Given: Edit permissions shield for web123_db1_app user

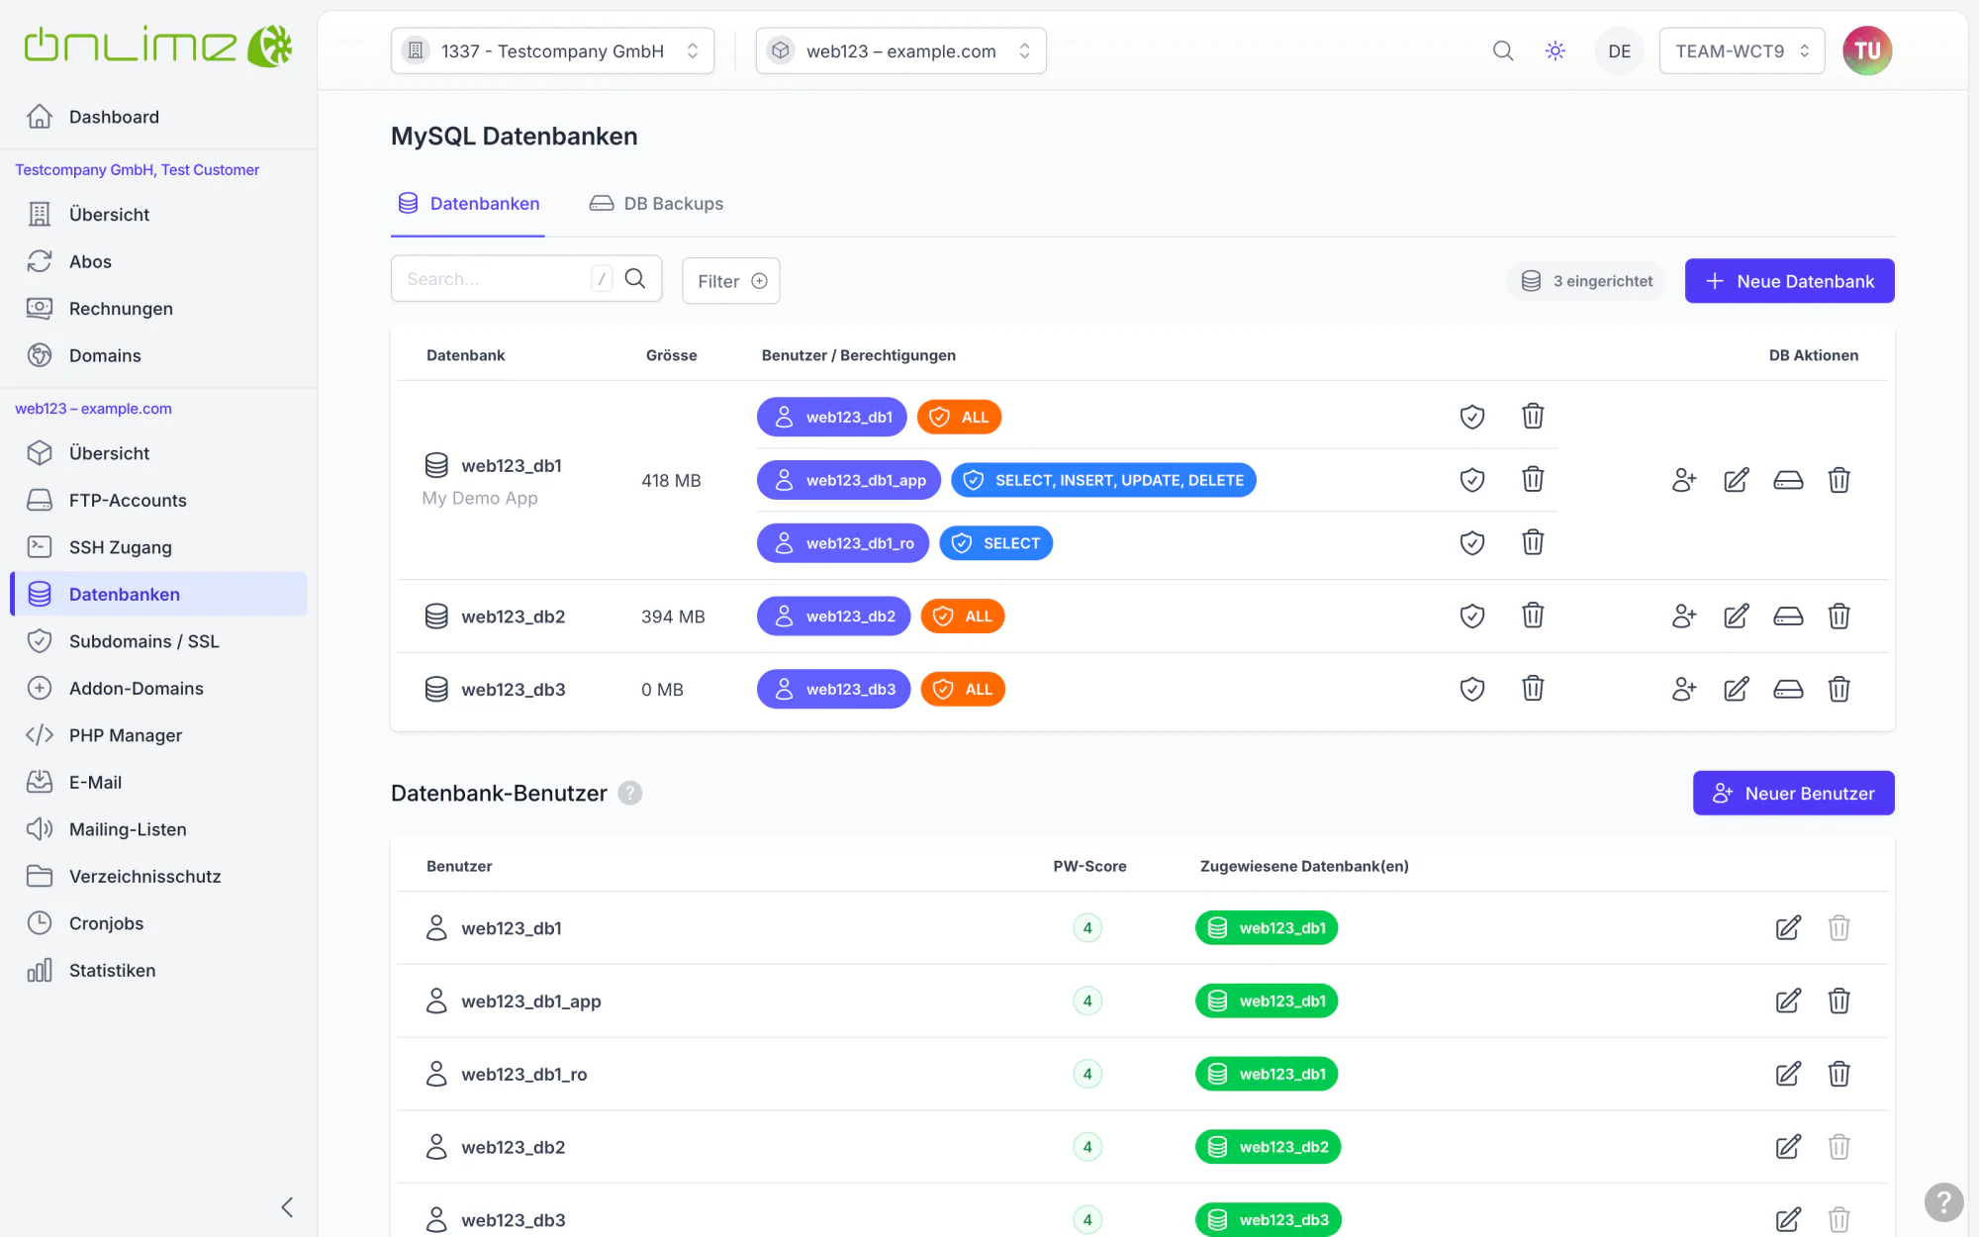Looking at the screenshot, I should click(1472, 480).
